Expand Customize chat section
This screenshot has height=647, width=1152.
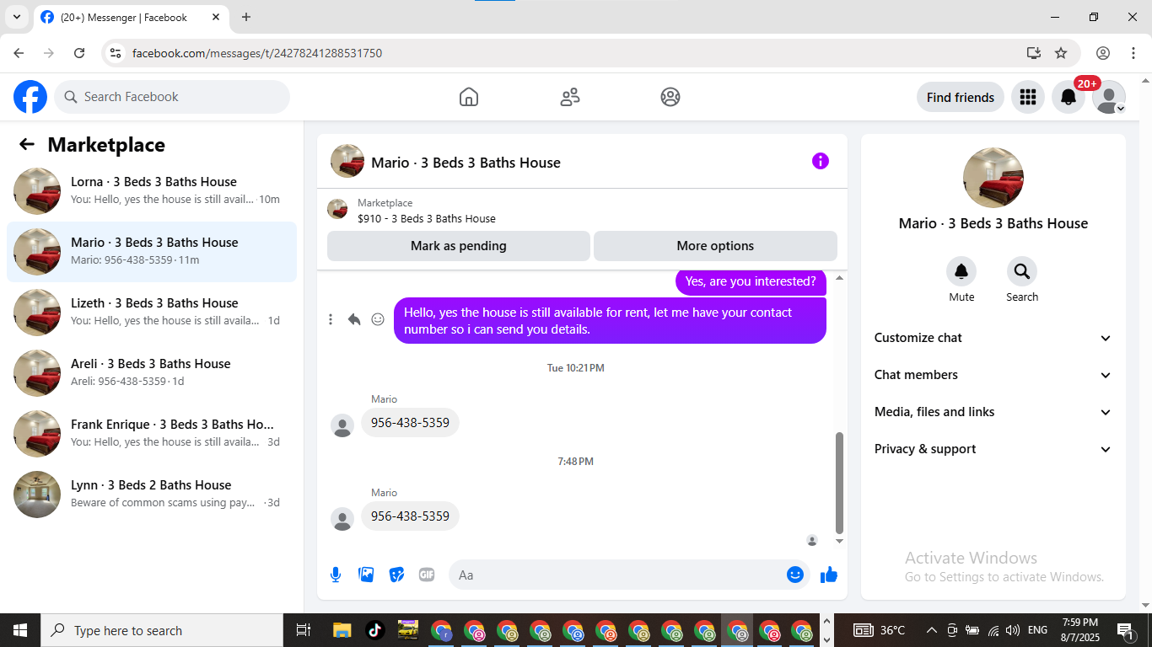[x=993, y=338]
